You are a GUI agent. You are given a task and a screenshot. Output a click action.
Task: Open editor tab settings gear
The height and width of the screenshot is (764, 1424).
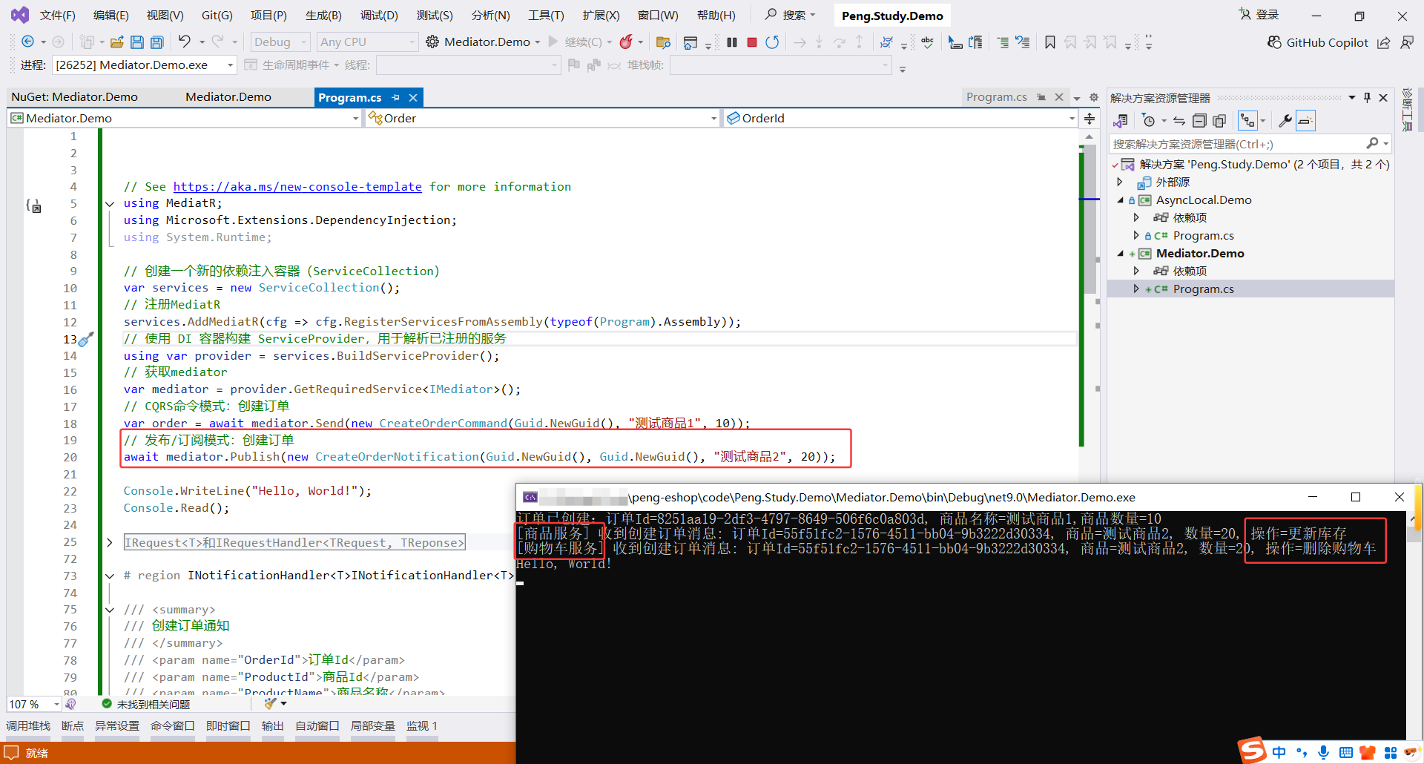pos(1094,97)
